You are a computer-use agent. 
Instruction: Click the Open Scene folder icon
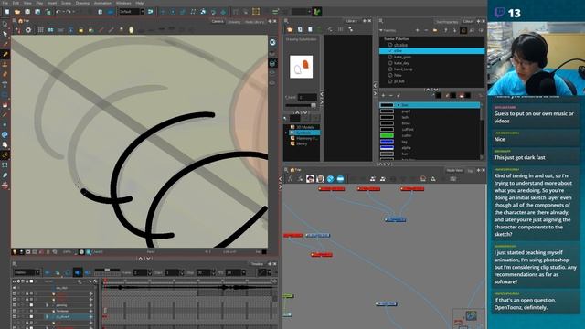(17, 12)
